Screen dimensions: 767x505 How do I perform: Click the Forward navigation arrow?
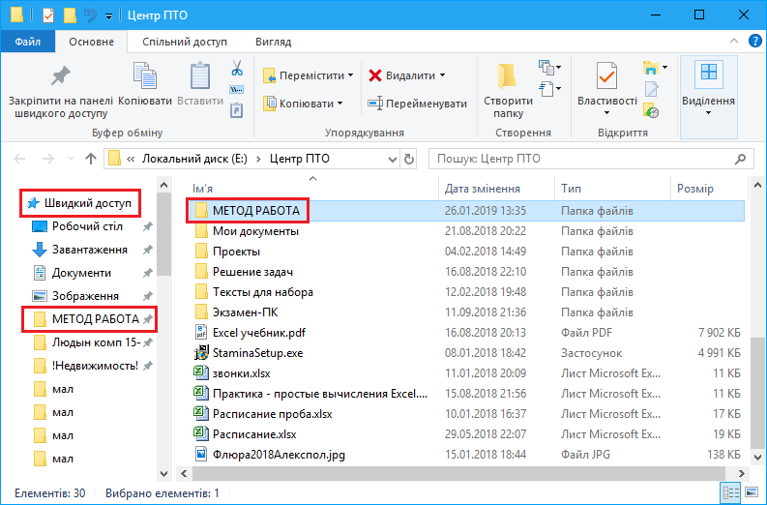[48, 159]
